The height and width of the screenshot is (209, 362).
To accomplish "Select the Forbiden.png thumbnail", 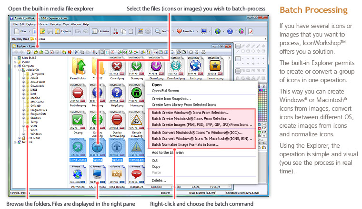I will 78,95.
